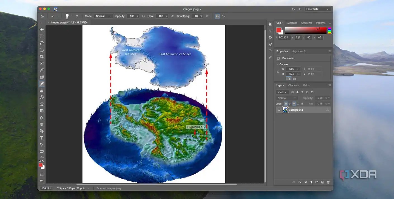Screen dimensions: 394x199
Task: Choose the Rectangle shape tool
Action: pos(42,151)
